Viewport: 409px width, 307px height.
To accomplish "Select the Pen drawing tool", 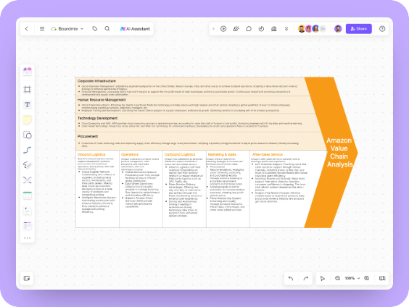I will pos(27,165).
